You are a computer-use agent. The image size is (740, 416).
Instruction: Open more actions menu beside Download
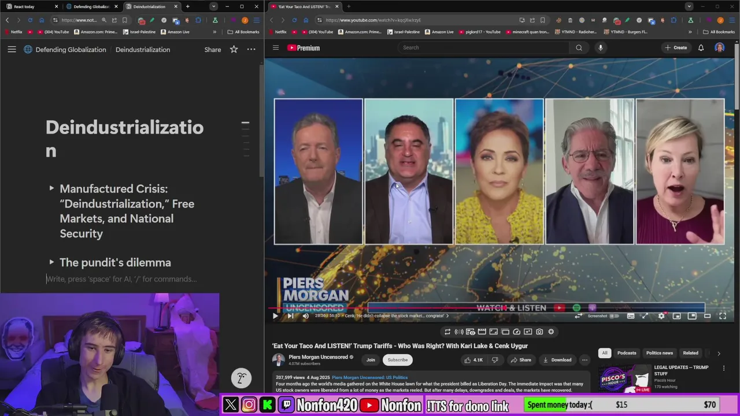point(584,360)
